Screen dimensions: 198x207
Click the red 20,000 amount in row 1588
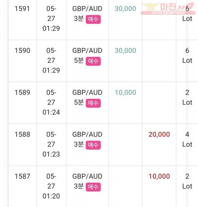point(159,135)
